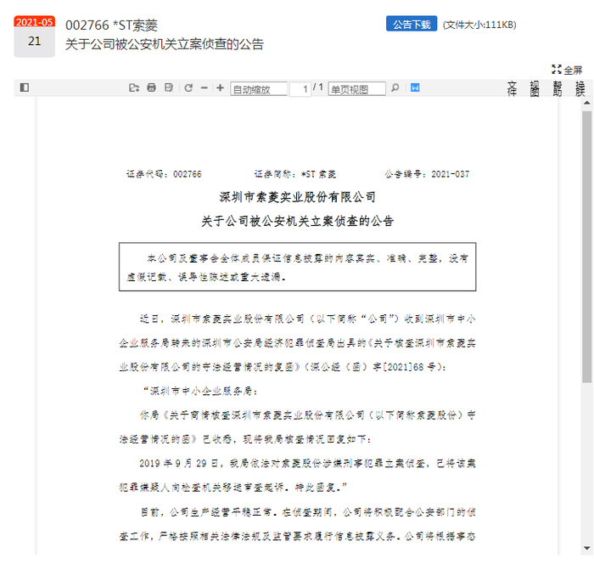The height and width of the screenshot is (570, 594).
Task: Open a file with the folder icon
Action: [x=134, y=88]
